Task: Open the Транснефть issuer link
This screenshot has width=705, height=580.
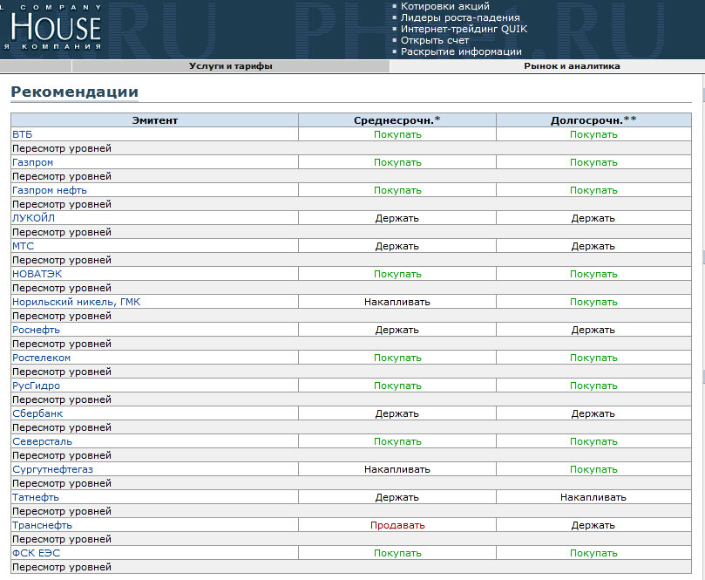Action: coord(42,525)
